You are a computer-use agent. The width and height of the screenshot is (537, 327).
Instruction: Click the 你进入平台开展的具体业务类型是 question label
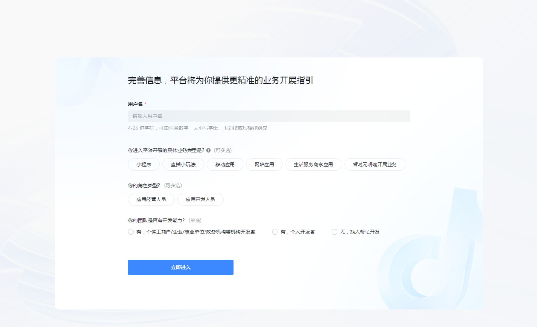tap(166, 151)
